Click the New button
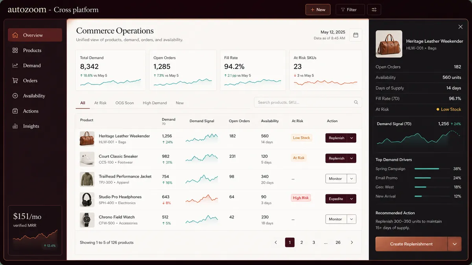472x265 pixels. [x=318, y=10]
